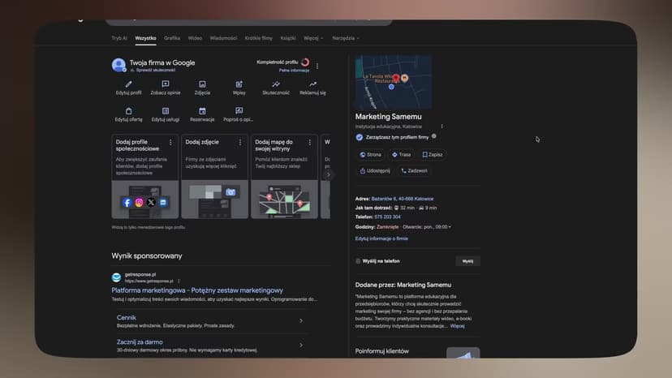This screenshot has height=378, width=672.
Task: Open the Książki tab
Action: tap(288, 38)
